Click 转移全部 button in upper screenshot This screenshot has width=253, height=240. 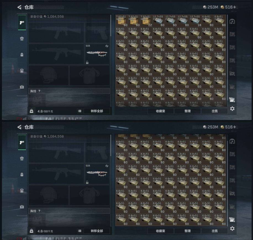pos(97,111)
